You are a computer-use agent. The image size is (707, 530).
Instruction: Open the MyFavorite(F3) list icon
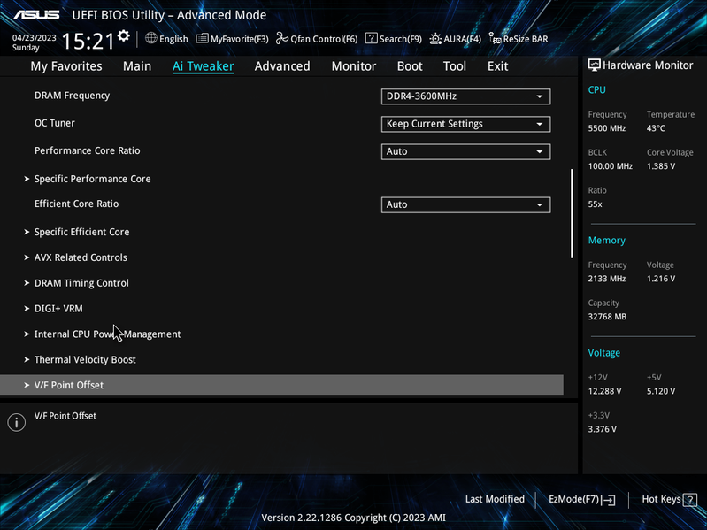pos(202,39)
